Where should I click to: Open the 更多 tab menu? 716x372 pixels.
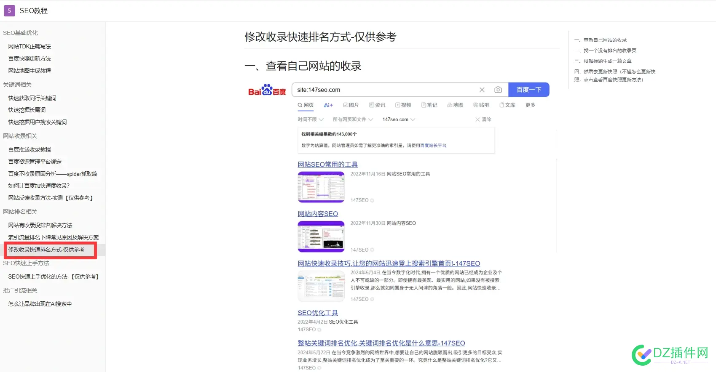(x=530, y=105)
